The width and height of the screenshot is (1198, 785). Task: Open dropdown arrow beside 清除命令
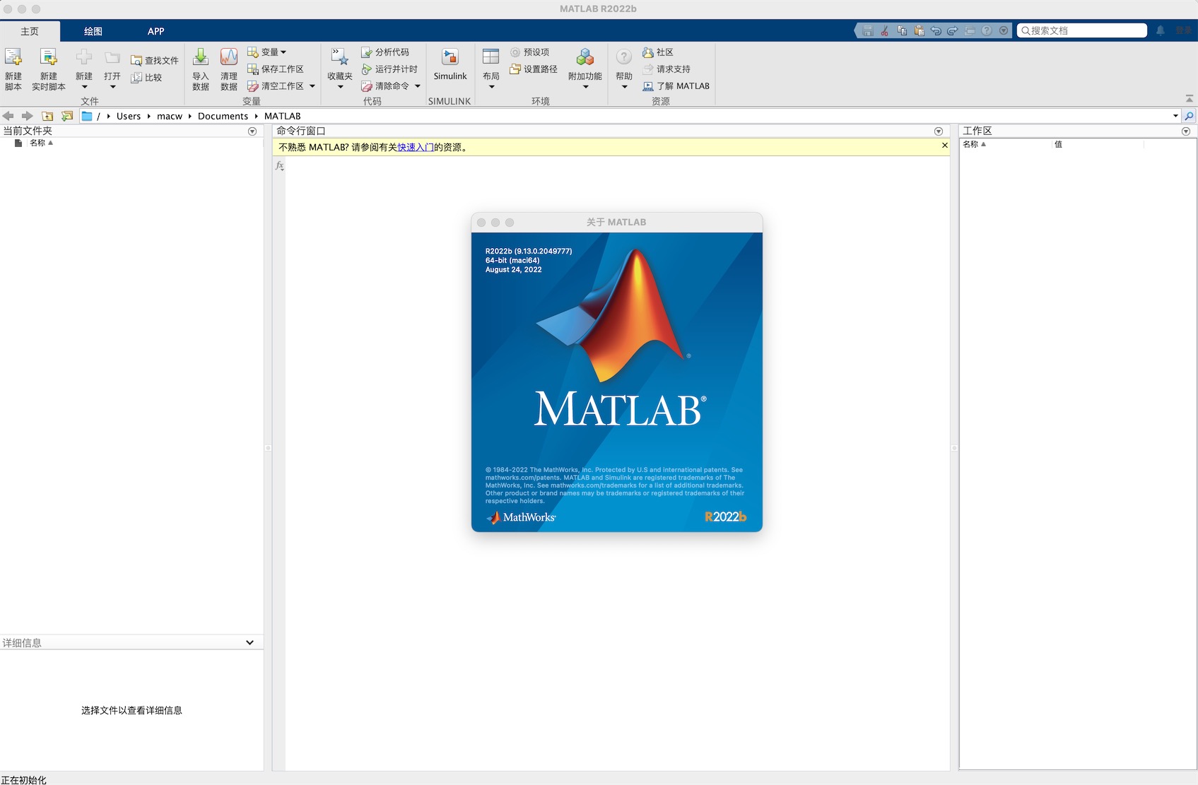418,86
